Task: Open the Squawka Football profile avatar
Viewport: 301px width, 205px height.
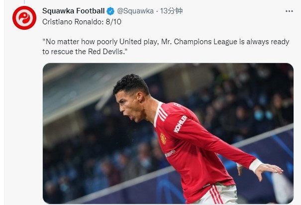Action: point(24,18)
